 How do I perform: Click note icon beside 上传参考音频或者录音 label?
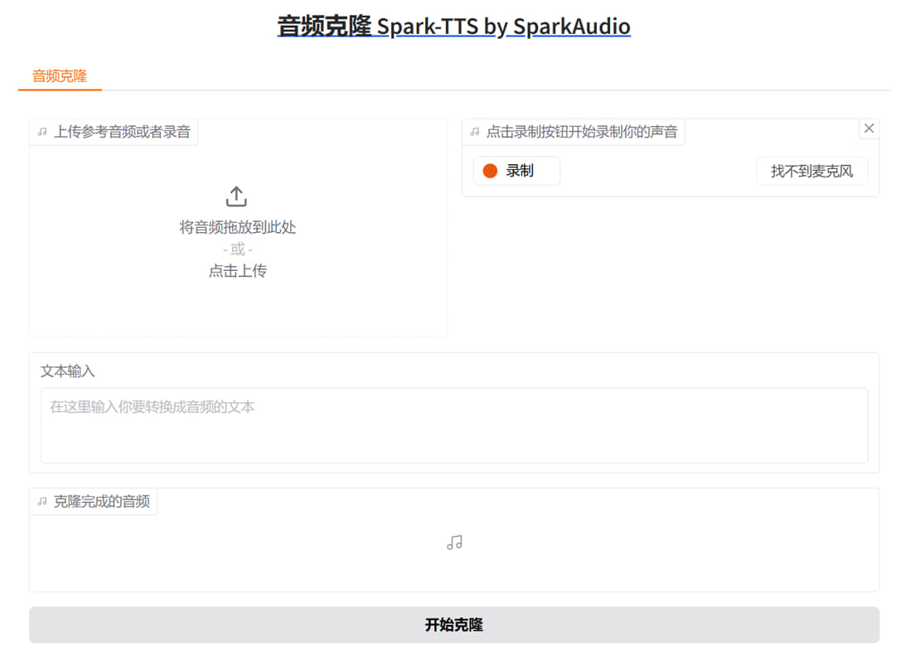pyautogui.click(x=42, y=132)
